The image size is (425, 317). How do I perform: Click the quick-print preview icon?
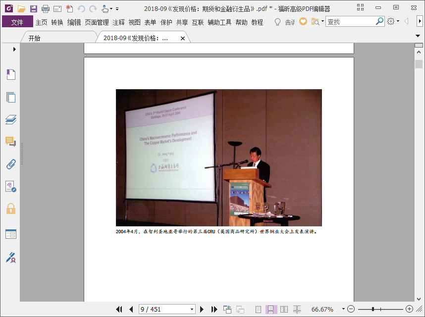pos(57,9)
